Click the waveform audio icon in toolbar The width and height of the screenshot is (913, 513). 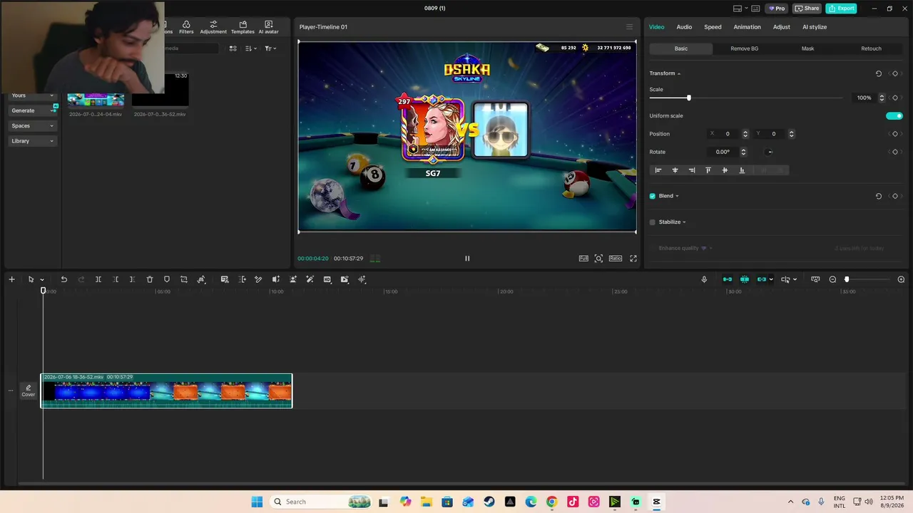click(x=362, y=279)
